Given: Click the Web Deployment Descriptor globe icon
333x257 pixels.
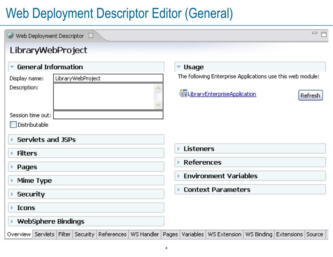Looking at the screenshot, I should pos(10,35).
